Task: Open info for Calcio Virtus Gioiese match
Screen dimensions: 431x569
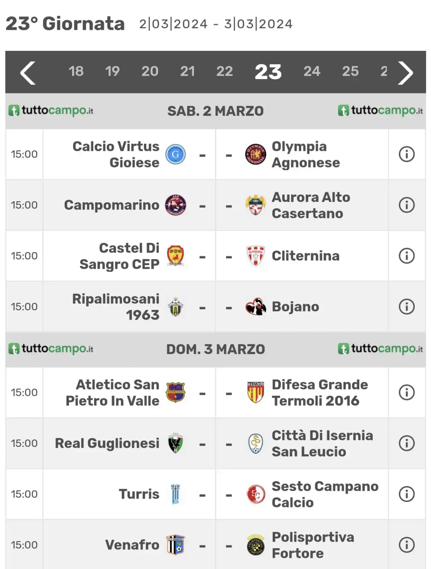Action: [406, 154]
